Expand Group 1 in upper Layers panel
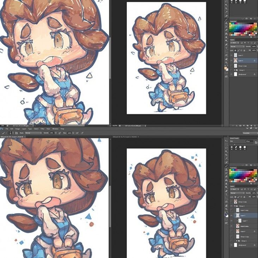Viewport: 258px width, 258px height. (x=234, y=70)
